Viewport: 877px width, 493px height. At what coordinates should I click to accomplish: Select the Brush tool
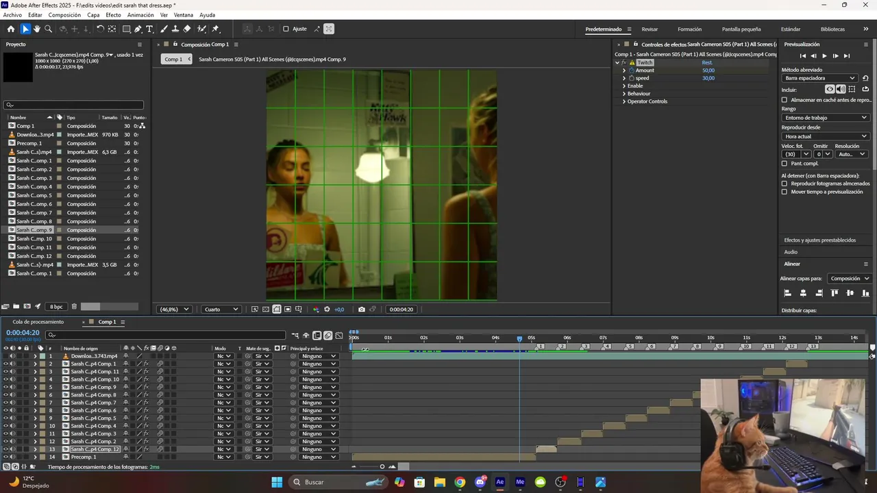[164, 29]
